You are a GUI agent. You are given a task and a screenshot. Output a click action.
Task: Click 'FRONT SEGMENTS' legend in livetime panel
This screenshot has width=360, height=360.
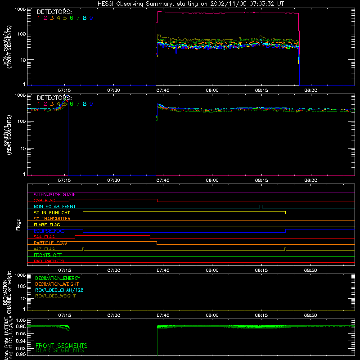coord(62,346)
